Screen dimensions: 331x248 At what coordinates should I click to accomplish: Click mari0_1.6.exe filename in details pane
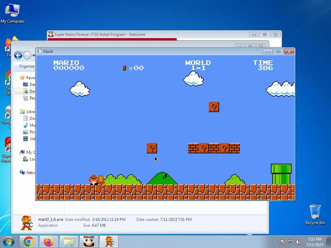coord(51,219)
